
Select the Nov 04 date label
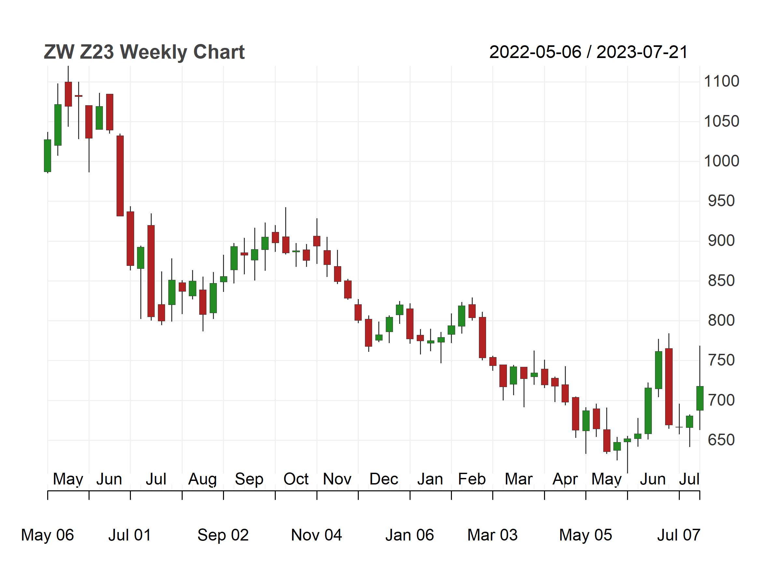click(316, 535)
